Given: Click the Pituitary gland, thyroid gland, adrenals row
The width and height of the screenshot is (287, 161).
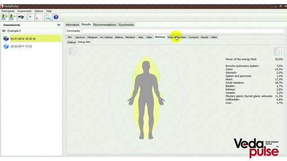Looking at the screenshot, I should [x=254, y=96].
